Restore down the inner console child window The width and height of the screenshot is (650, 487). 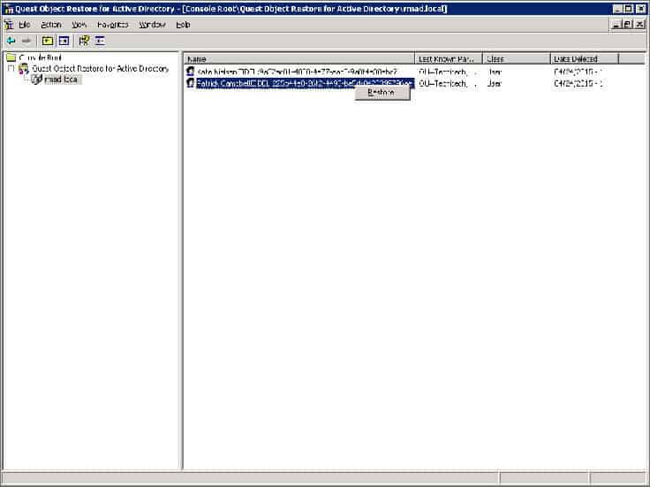point(628,25)
